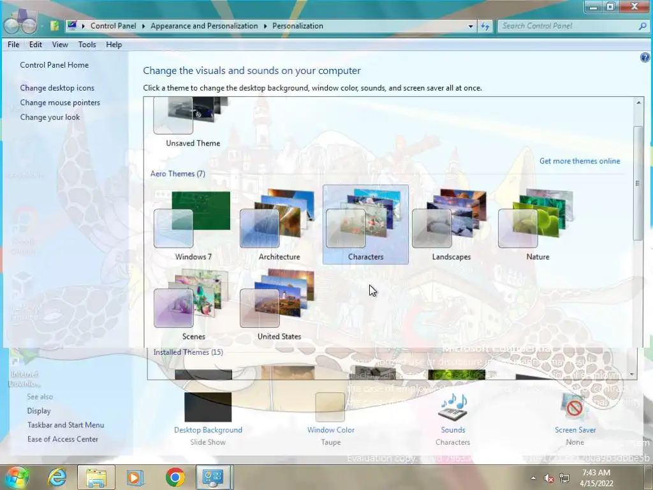
Task: Open Display under See also
Action: point(39,411)
